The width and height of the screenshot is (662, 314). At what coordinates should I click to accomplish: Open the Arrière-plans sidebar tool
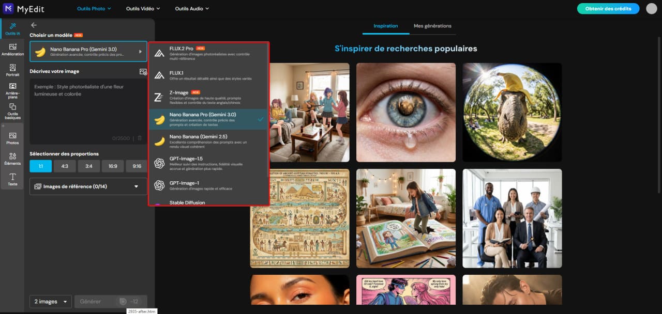click(12, 90)
